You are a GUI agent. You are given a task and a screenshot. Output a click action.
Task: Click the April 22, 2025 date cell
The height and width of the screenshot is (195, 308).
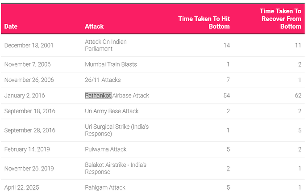pyautogui.click(x=21, y=187)
